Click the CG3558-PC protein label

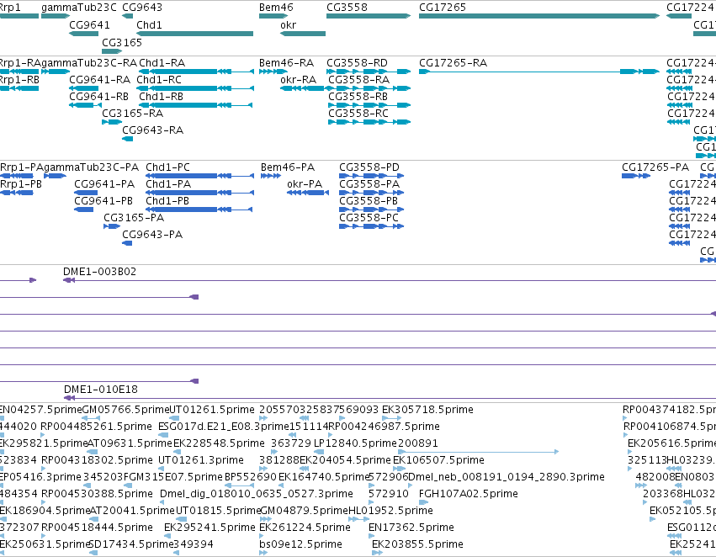point(369,218)
